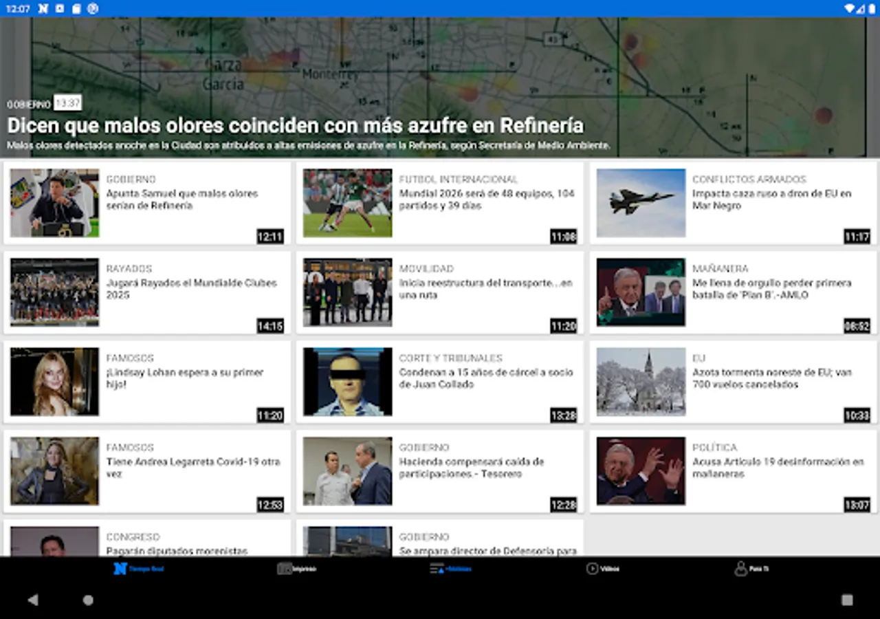
Task: Open Hacienda compensará participaciones article
Action: point(472,468)
